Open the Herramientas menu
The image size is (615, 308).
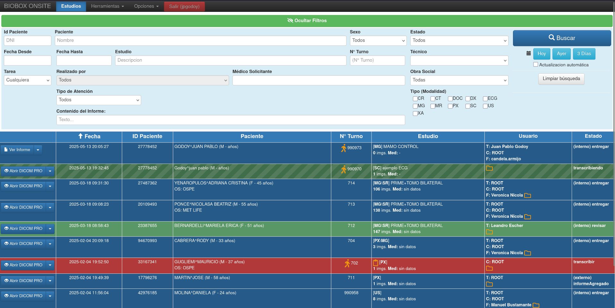pyautogui.click(x=107, y=6)
